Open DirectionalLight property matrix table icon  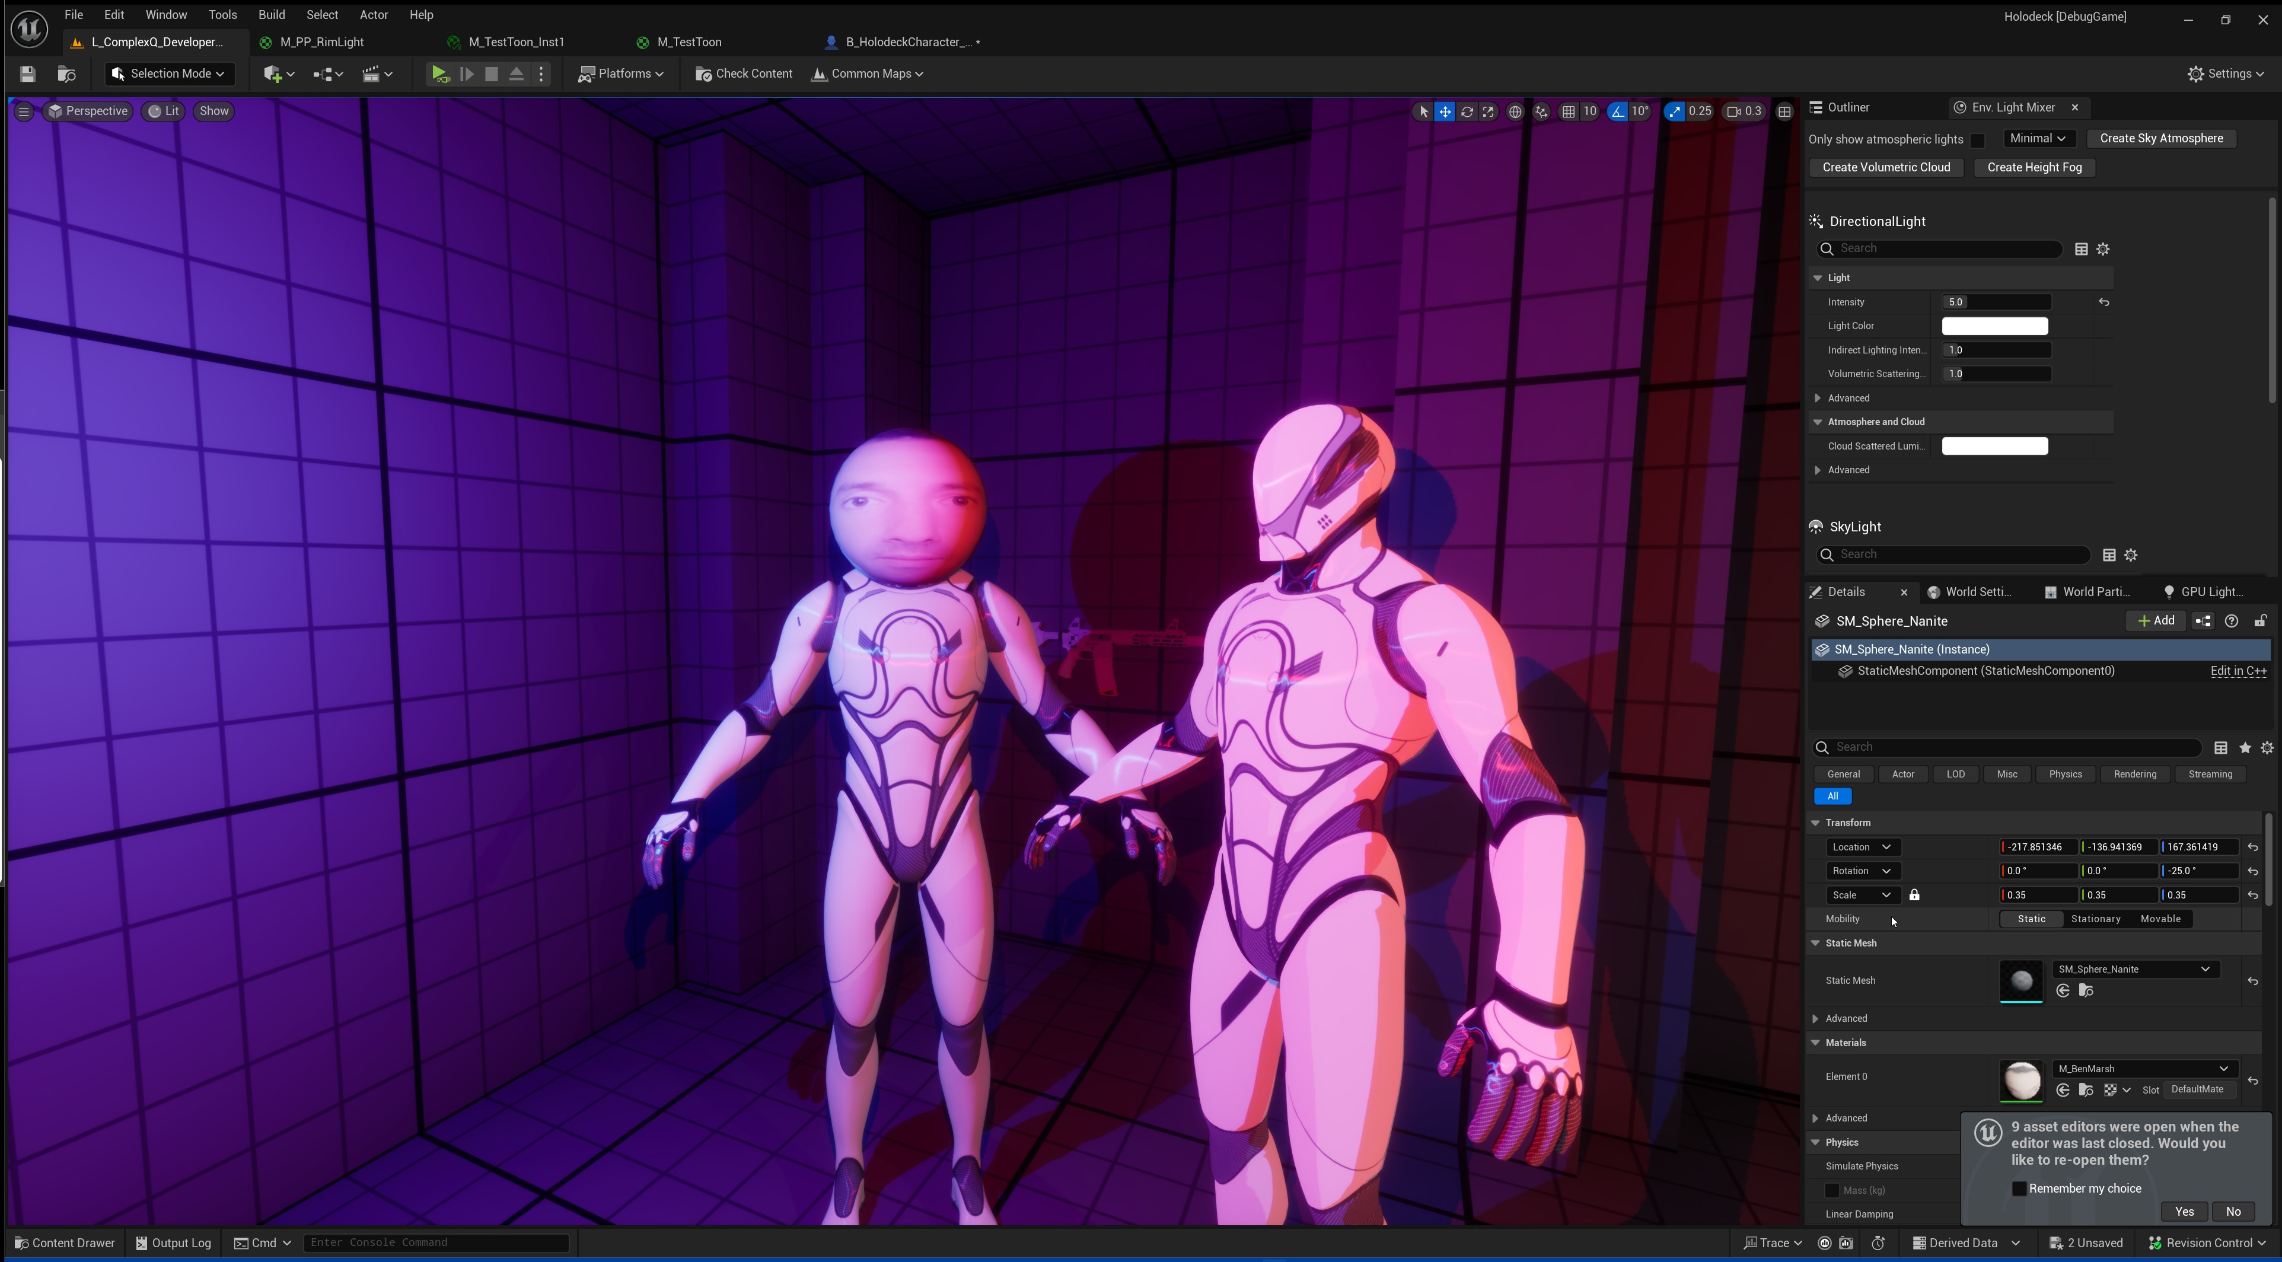2082,250
